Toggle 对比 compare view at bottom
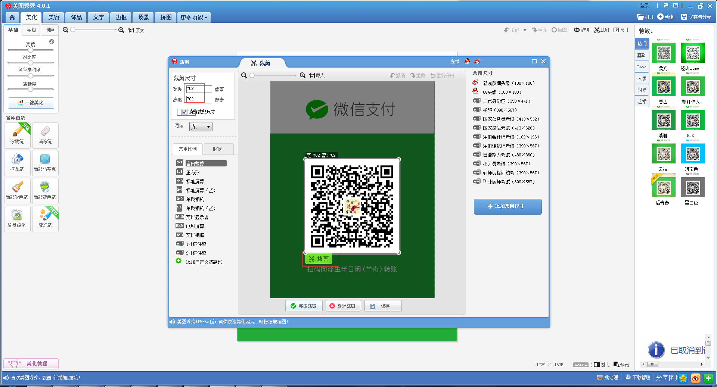 (602, 365)
